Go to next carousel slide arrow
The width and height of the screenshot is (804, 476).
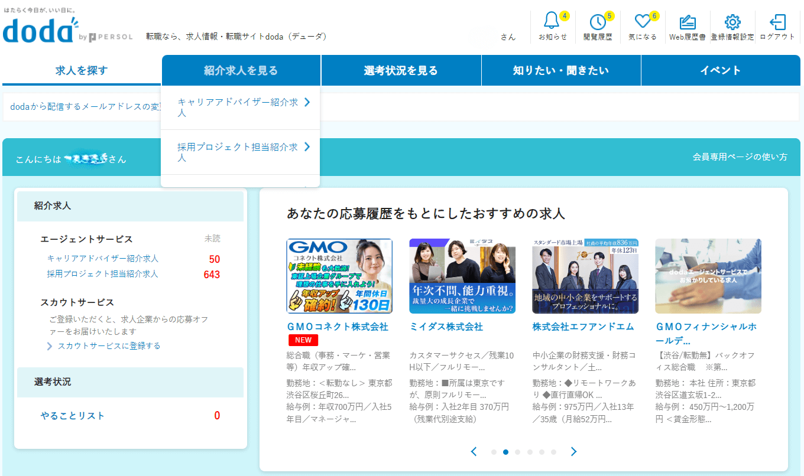pyautogui.click(x=573, y=451)
